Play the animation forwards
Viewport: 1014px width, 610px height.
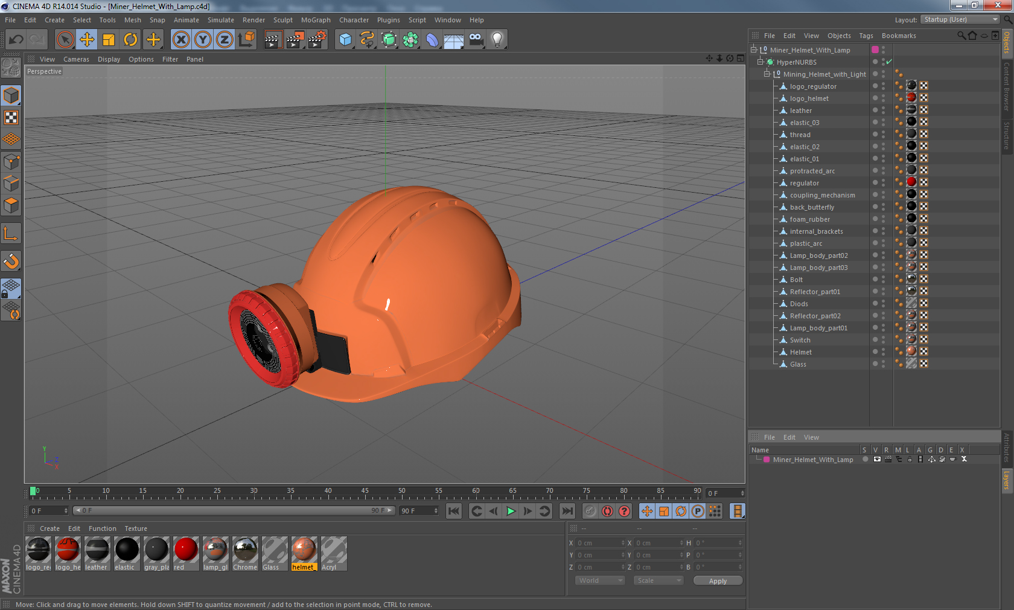click(x=511, y=511)
